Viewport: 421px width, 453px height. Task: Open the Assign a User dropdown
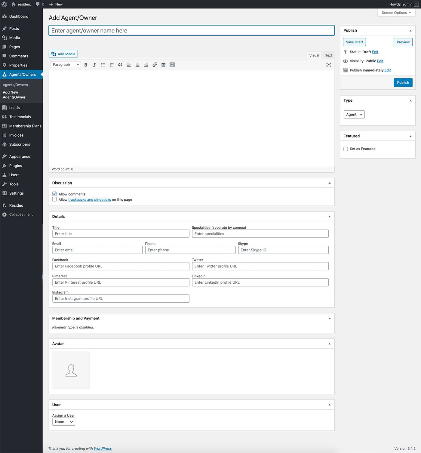(x=63, y=422)
